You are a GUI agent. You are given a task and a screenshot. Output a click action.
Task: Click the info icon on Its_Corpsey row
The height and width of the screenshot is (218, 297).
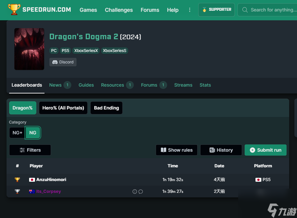tap(135, 192)
